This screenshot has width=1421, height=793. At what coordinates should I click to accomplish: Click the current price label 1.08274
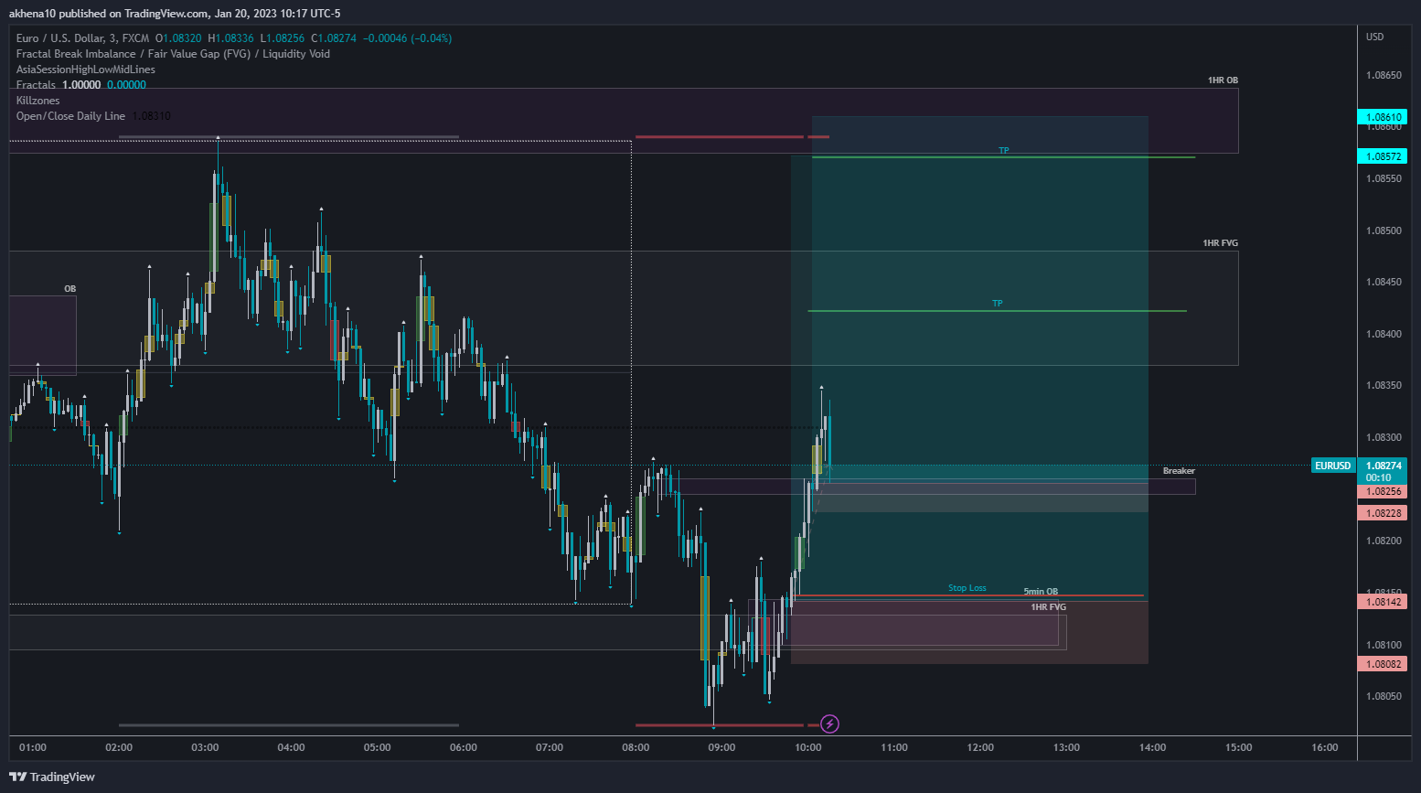pyautogui.click(x=1382, y=466)
